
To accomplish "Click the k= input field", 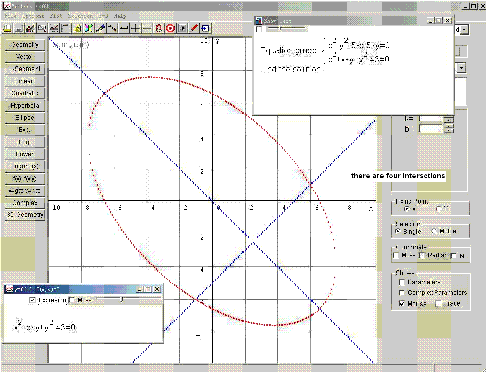I will coord(431,119).
